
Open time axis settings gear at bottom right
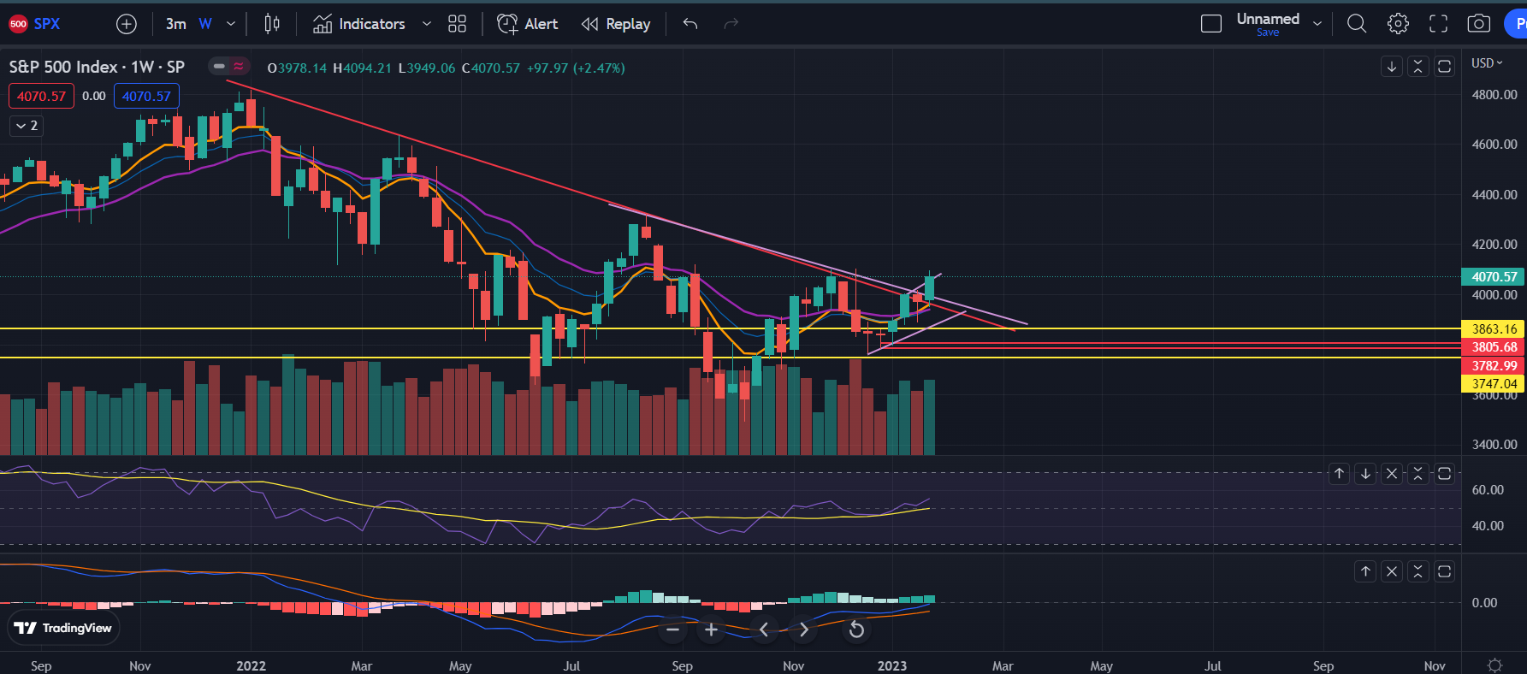click(1494, 665)
